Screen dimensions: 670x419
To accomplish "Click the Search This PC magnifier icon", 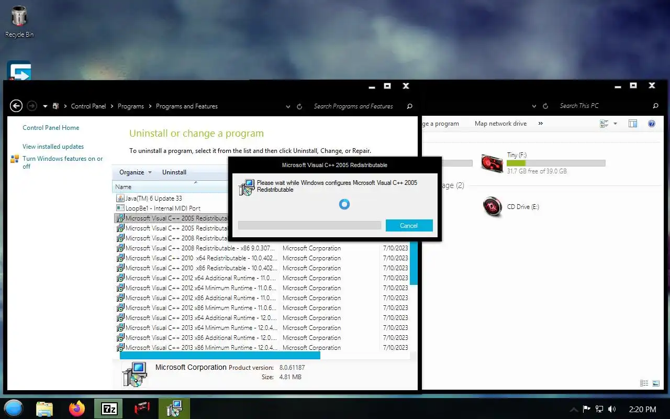I will (655, 106).
